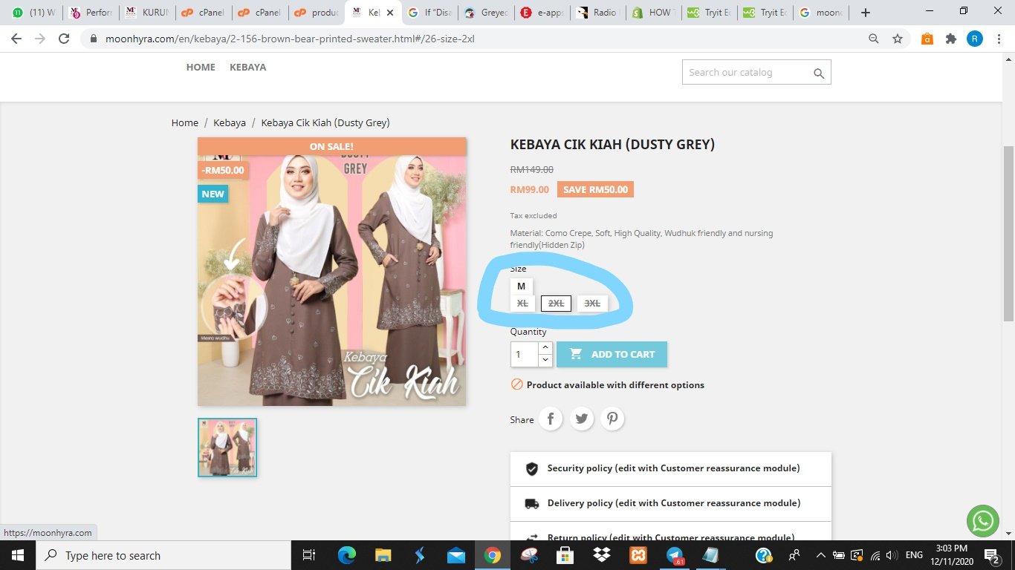
Task: Select size M
Action: [x=522, y=286]
